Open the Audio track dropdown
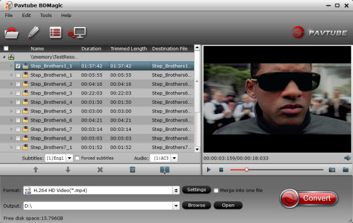353x223 pixels. coord(174,158)
